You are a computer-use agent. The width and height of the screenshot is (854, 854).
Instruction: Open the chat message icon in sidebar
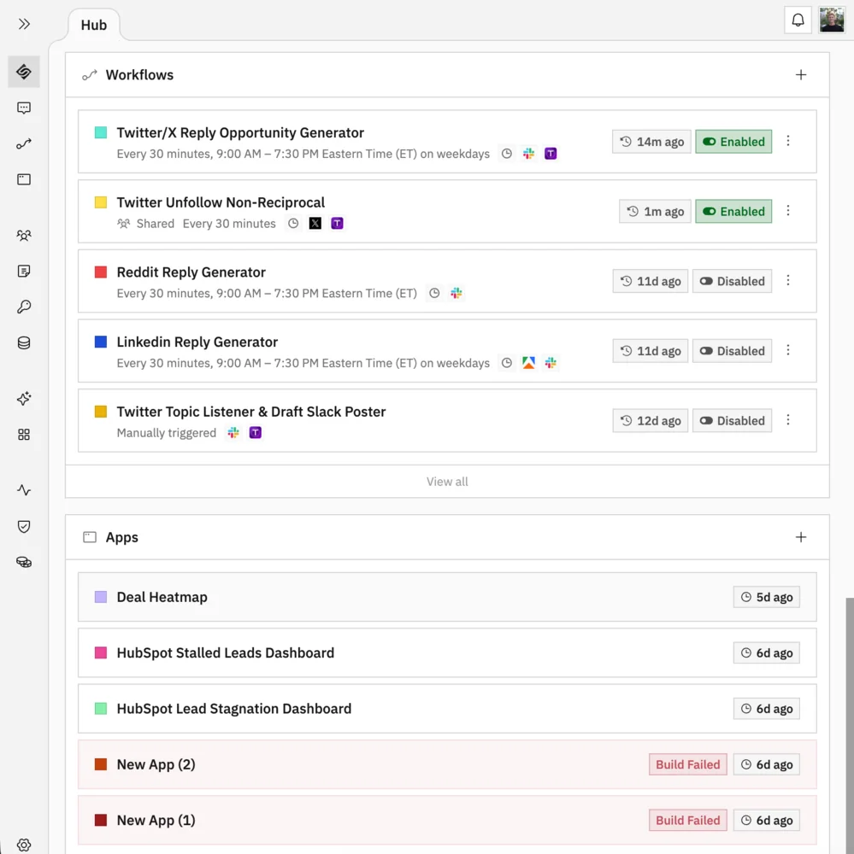(x=24, y=108)
